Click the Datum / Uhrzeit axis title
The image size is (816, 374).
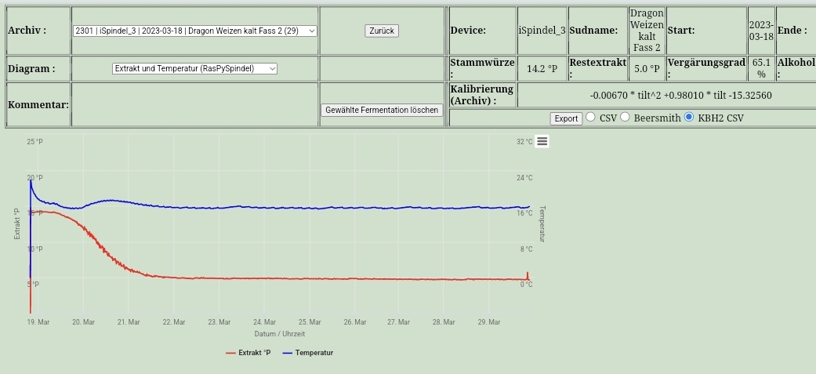click(x=280, y=333)
